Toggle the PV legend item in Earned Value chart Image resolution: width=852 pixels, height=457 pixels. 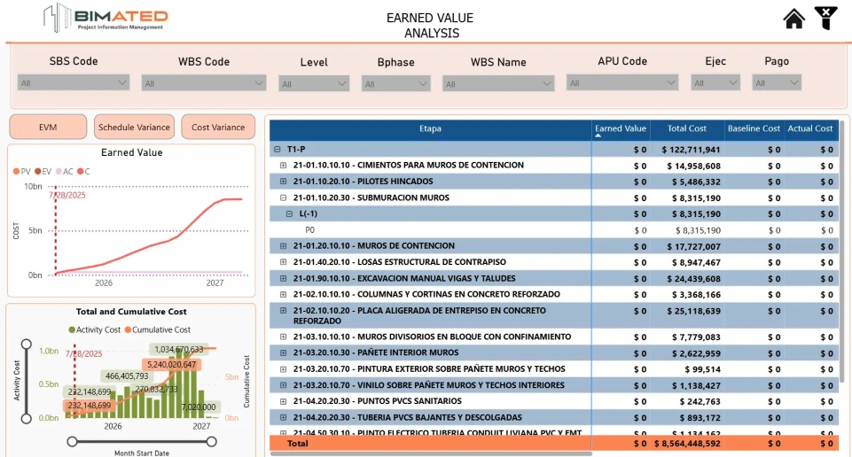click(21, 171)
